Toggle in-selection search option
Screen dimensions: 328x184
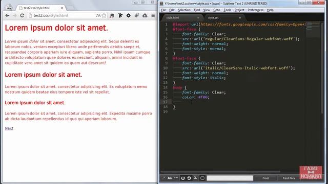(189, 178)
